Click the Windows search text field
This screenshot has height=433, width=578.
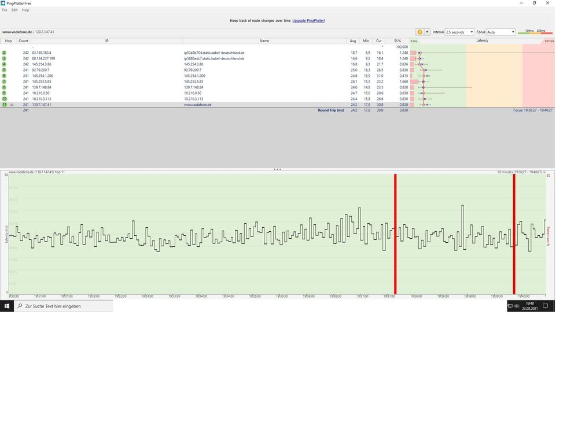click(x=64, y=306)
